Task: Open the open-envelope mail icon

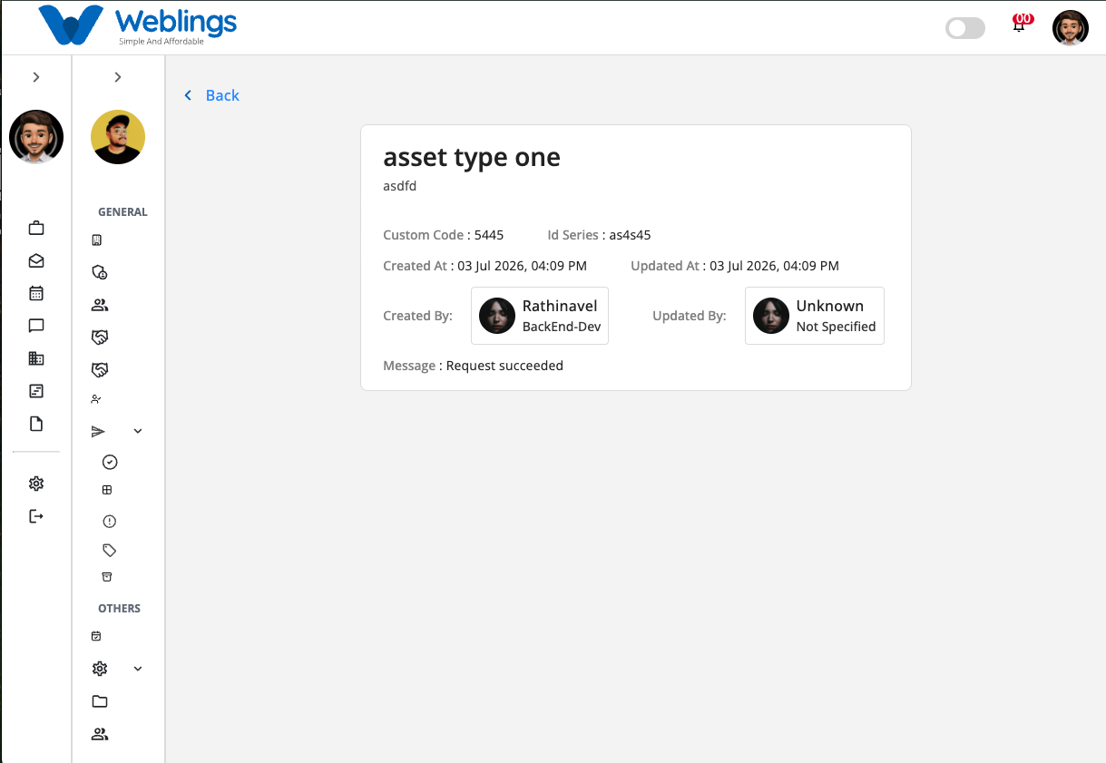Action: [x=36, y=260]
